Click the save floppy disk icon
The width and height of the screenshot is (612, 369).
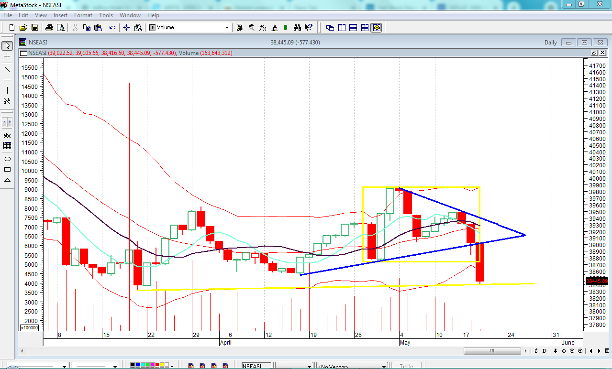point(35,28)
